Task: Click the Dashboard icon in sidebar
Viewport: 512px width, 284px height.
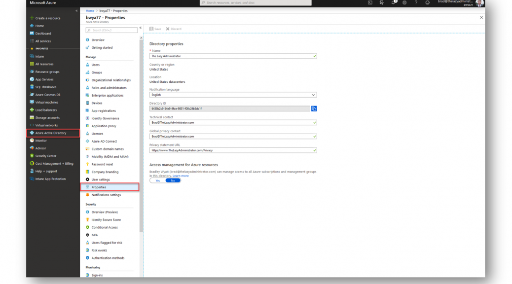Action: coord(32,34)
